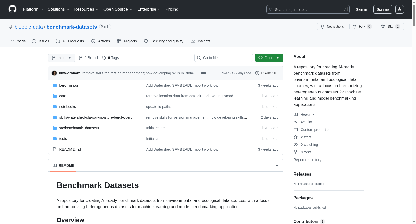Switch to the Issues tab

click(41, 41)
